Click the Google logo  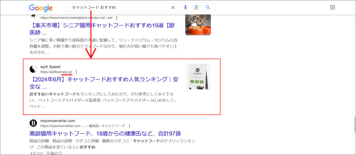coord(41,8)
